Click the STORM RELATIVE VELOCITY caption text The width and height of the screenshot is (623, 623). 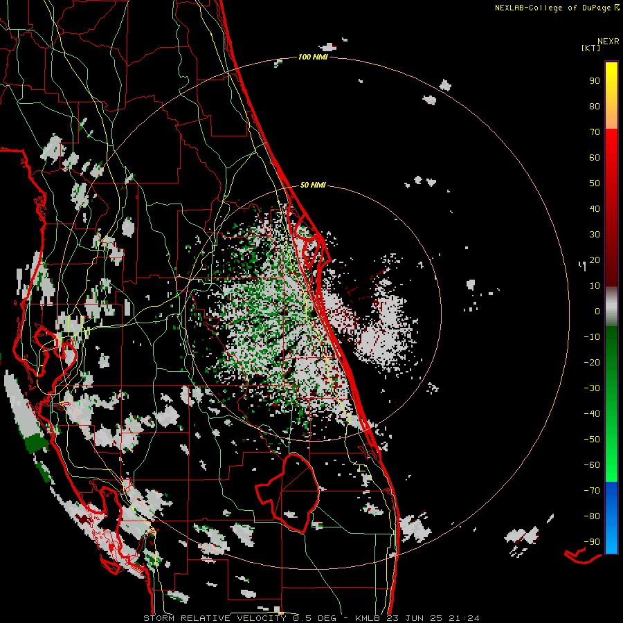pyautogui.click(x=215, y=618)
